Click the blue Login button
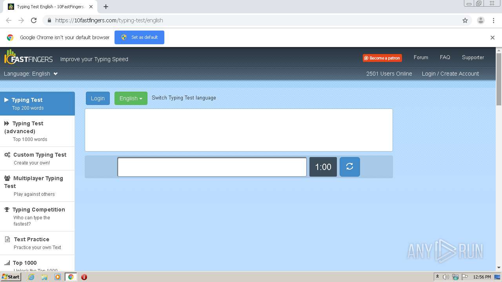The image size is (502, 282). click(98, 98)
